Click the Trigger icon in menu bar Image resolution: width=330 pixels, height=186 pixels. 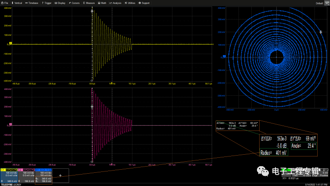43,3
